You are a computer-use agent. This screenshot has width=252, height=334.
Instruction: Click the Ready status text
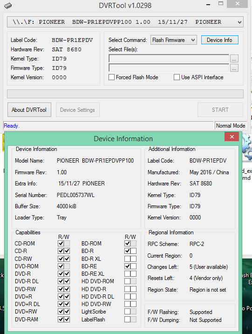click(12, 126)
